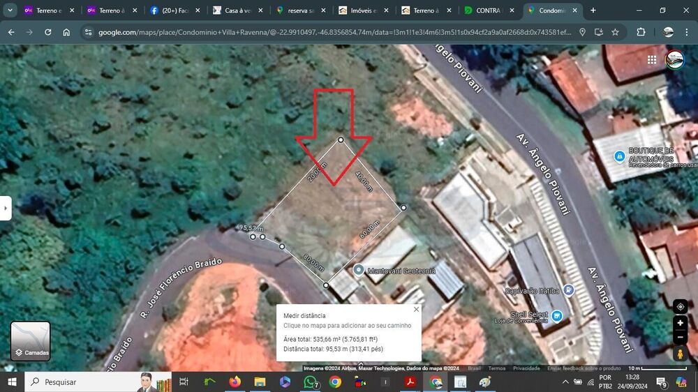Show hidden system tray icons

[565, 382]
